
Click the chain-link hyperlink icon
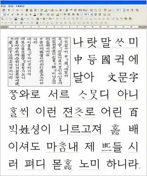point(17,10)
